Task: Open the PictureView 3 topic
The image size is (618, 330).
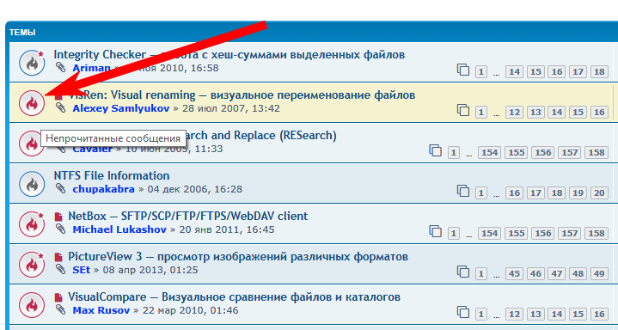Action: pyautogui.click(x=238, y=257)
